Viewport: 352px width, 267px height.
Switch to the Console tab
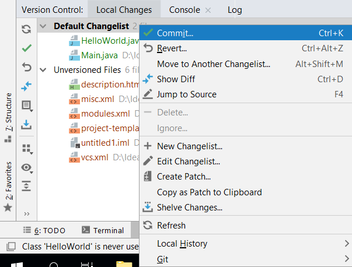point(184,10)
